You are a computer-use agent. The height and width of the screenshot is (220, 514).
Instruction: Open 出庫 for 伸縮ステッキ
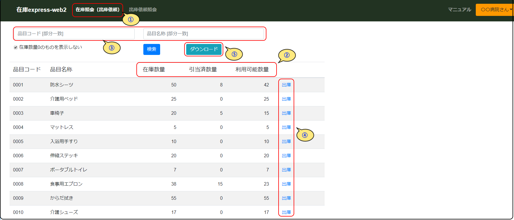point(286,156)
